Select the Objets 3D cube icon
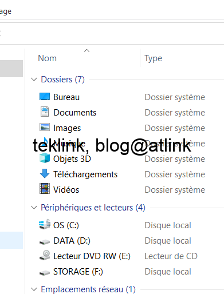 point(45,158)
